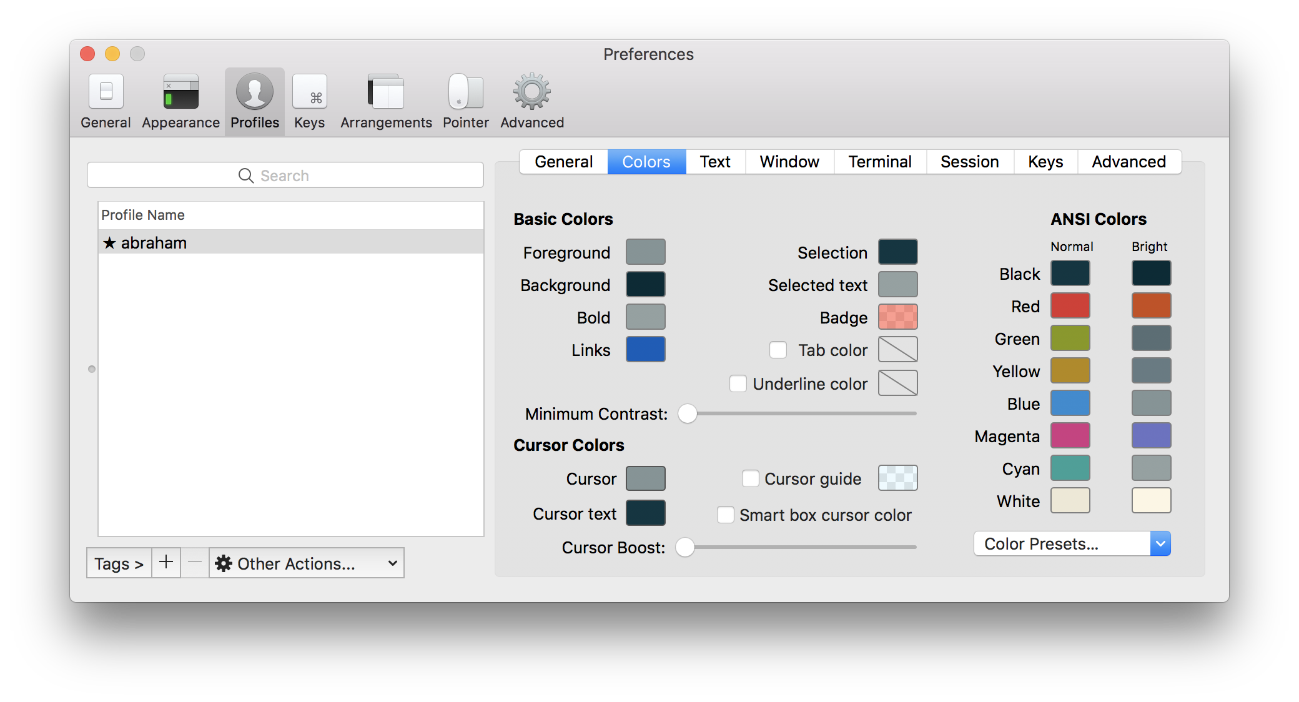Click the Bright Red ANSI swatch
This screenshot has height=702, width=1299.
click(1152, 305)
